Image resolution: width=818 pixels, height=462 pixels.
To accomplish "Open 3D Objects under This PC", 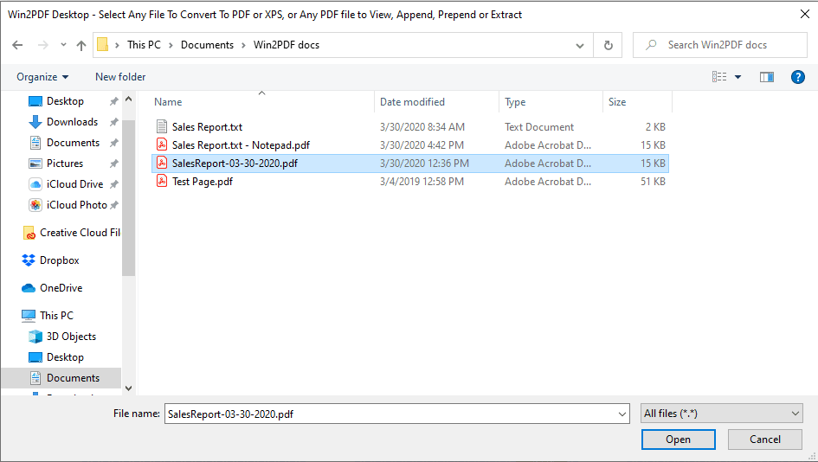I will (71, 337).
